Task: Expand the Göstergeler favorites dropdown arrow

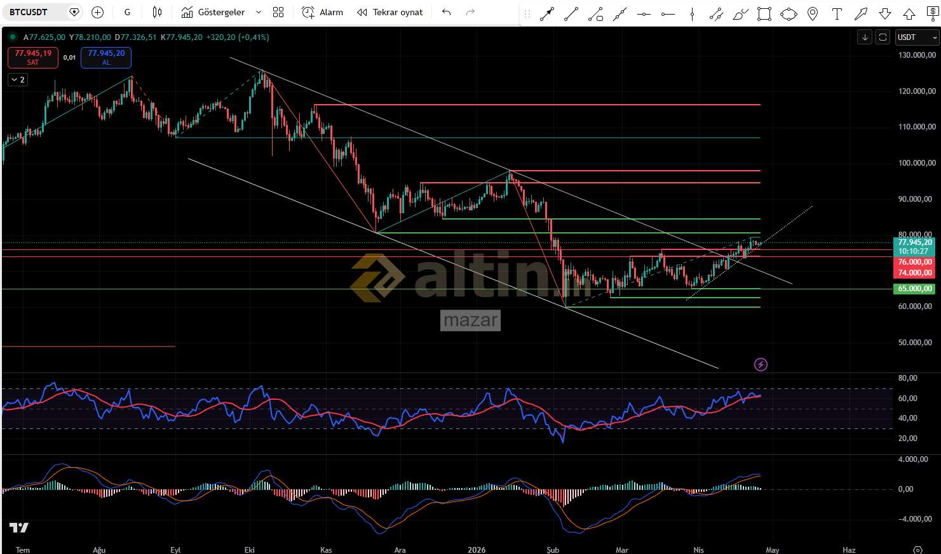Action: click(x=259, y=12)
